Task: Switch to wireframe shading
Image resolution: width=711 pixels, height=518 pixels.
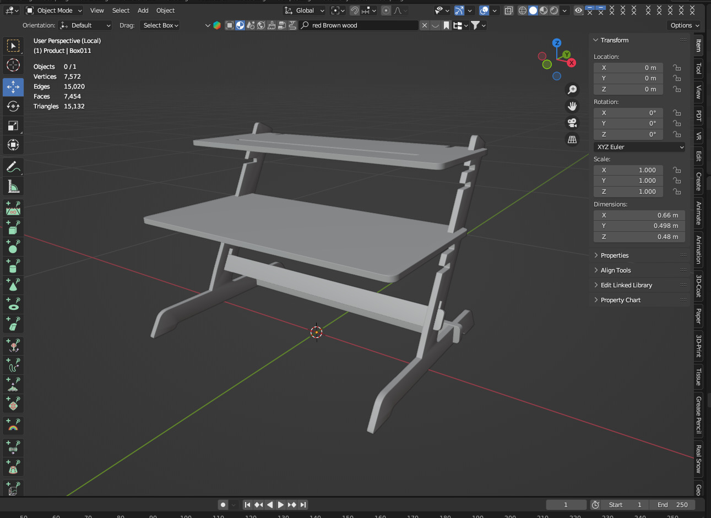Action: coord(523,10)
